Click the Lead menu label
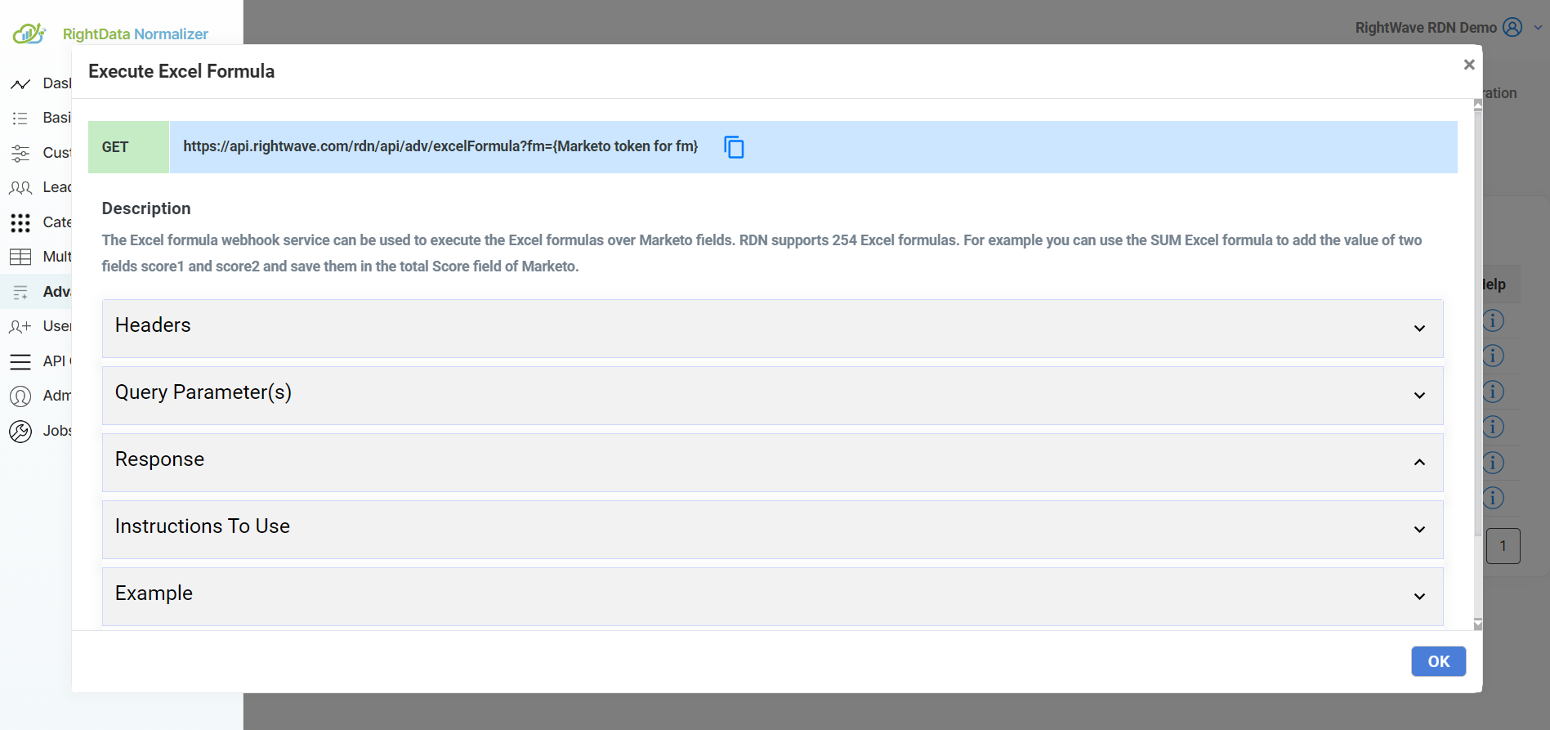1550x730 pixels. pyautogui.click(x=57, y=187)
